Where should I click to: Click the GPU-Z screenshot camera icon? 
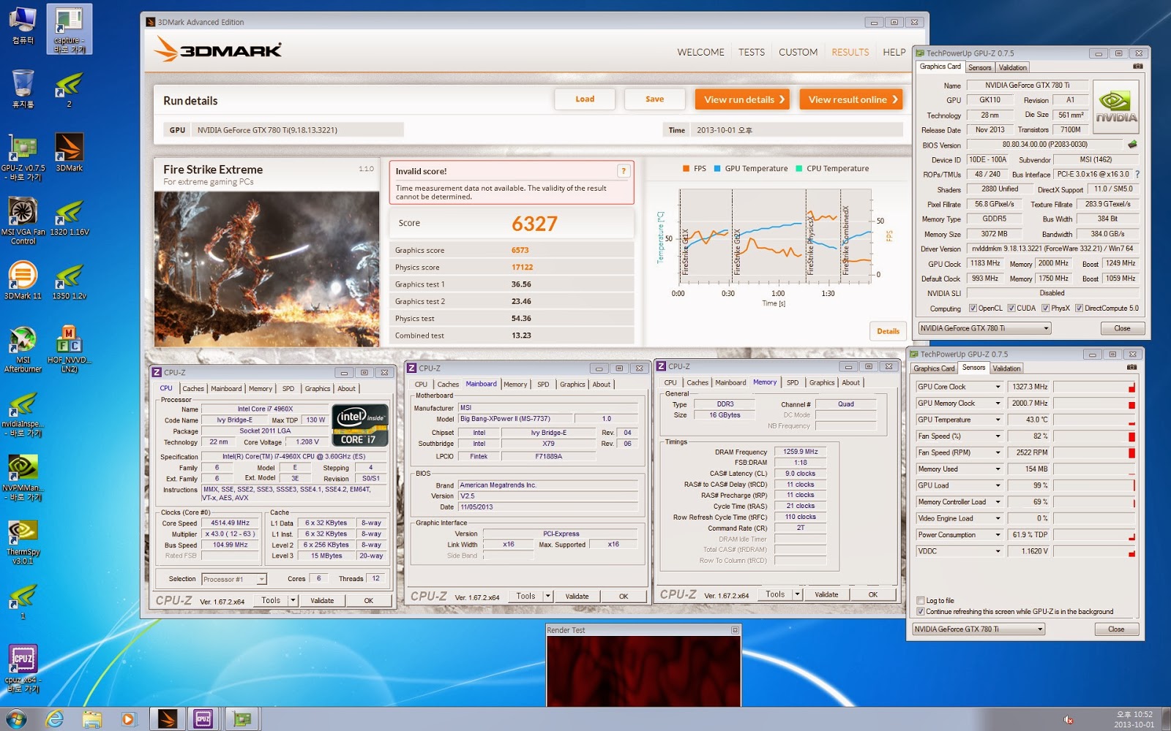point(1137,67)
